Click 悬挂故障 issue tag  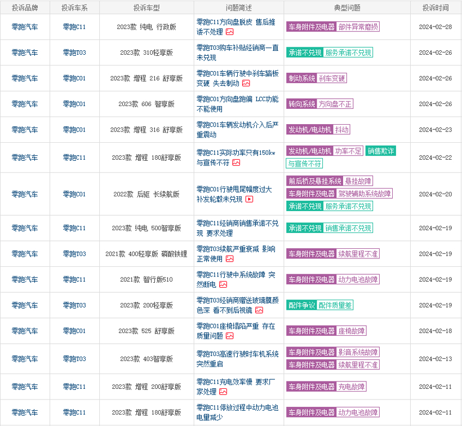click(x=358, y=181)
